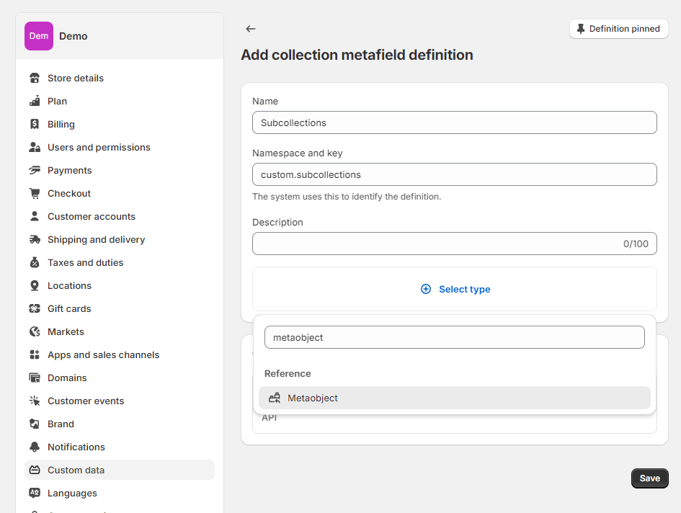Image resolution: width=681 pixels, height=513 pixels.
Task: Click the Store details shop icon
Action: coord(35,78)
